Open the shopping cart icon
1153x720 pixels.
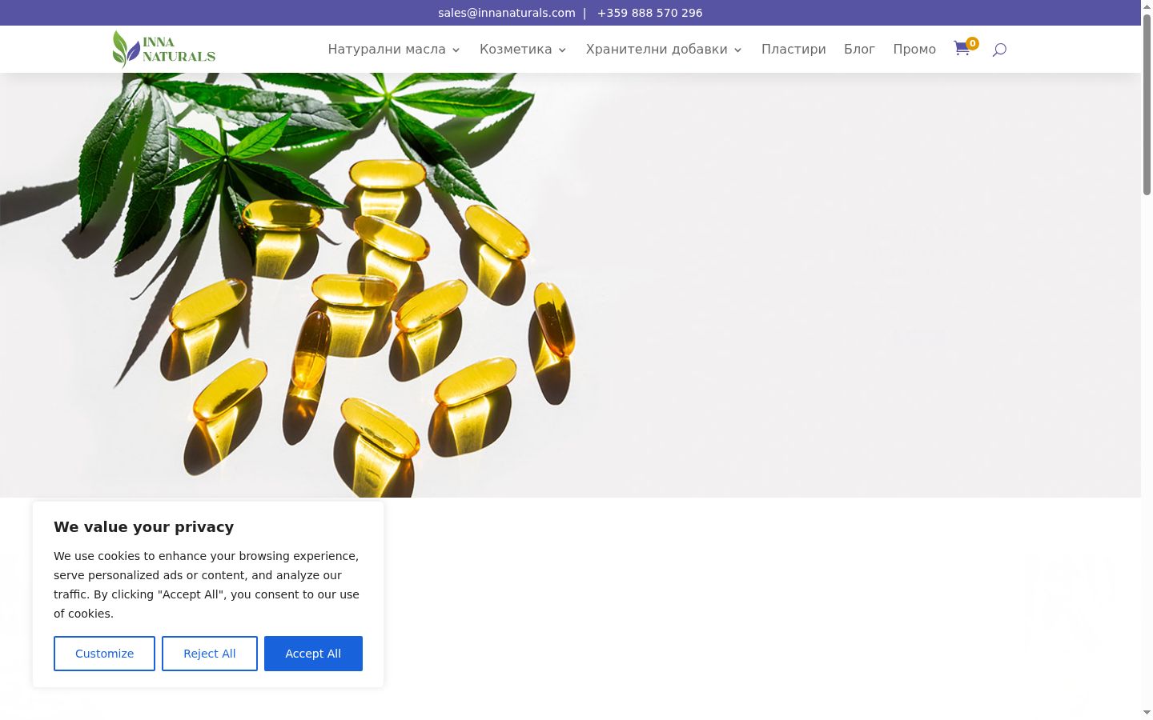tap(962, 49)
